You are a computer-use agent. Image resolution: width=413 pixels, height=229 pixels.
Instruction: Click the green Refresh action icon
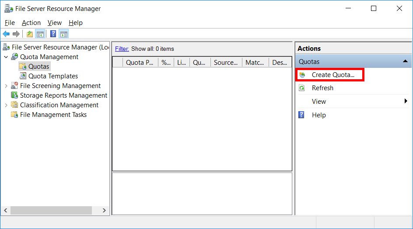pos(302,88)
